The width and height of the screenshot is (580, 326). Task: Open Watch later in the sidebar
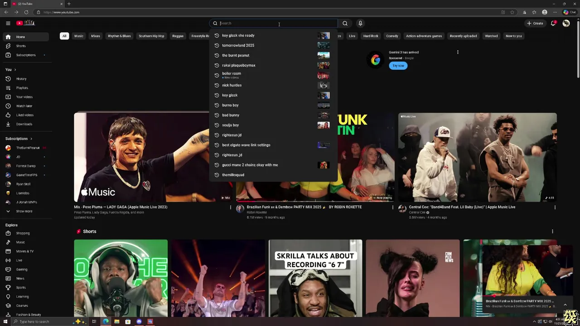(26, 106)
